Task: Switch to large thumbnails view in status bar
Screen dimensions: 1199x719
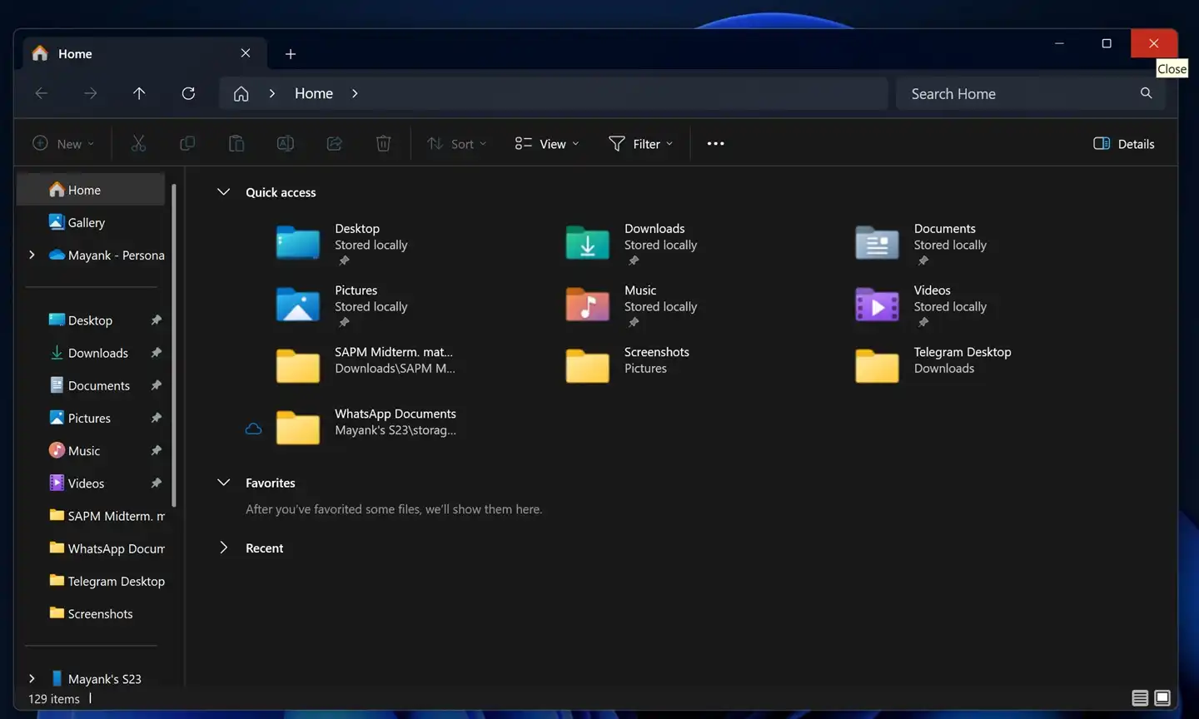Action: 1162,697
